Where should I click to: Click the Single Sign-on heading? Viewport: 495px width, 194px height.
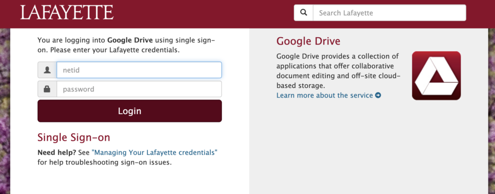[x=74, y=137]
